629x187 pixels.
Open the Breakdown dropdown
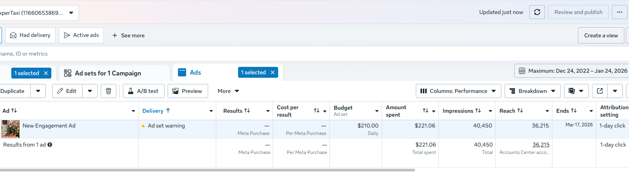point(532,91)
